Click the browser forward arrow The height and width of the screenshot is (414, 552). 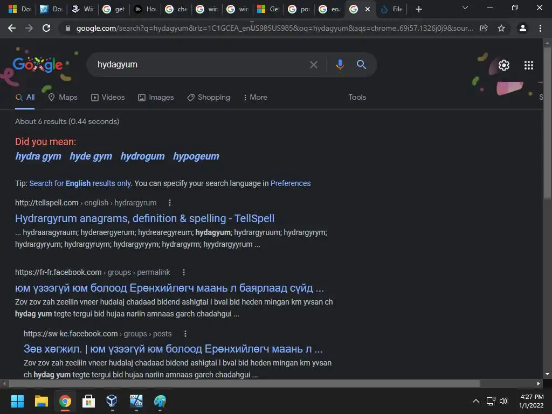29,28
